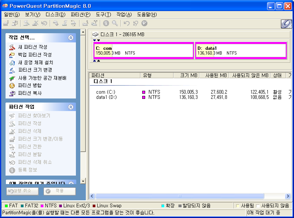Image resolution: width=294 pixels, height=218 pixels.
Task: Click the first toolbar icon, resize partition
Action: pyautogui.click(x=6, y=23)
